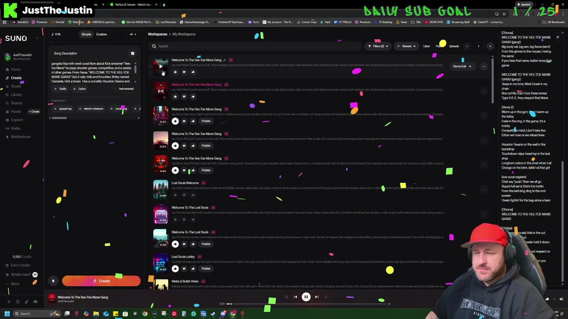Open the Remix/Edit dropdown

coord(462,66)
